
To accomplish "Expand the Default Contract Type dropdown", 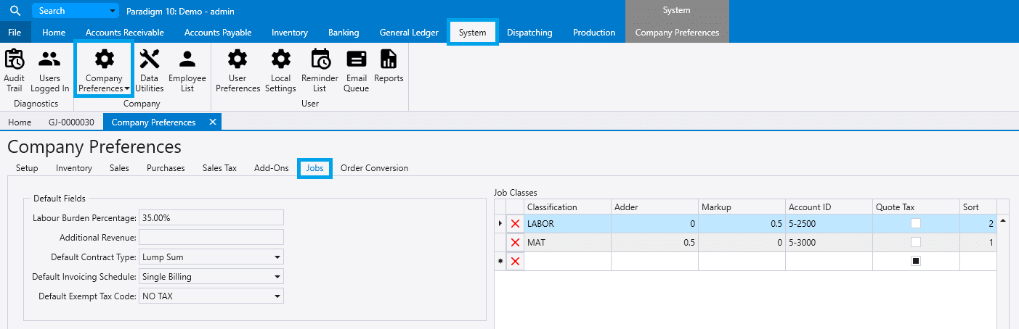I will (277, 257).
